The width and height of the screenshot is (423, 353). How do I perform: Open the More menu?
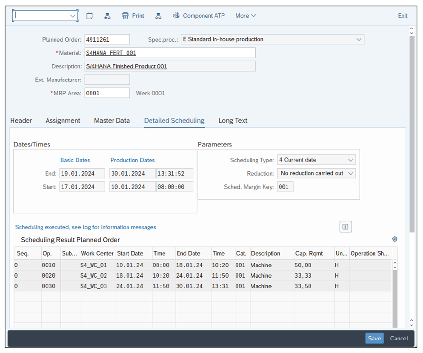[x=245, y=15]
